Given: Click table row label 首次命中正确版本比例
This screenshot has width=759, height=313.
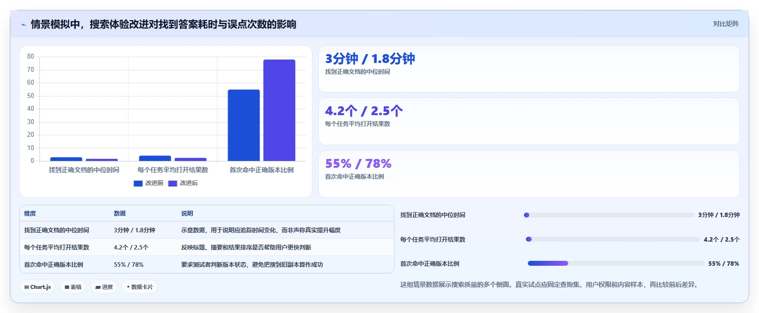Looking at the screenshot, I should [x=54, y=264].
